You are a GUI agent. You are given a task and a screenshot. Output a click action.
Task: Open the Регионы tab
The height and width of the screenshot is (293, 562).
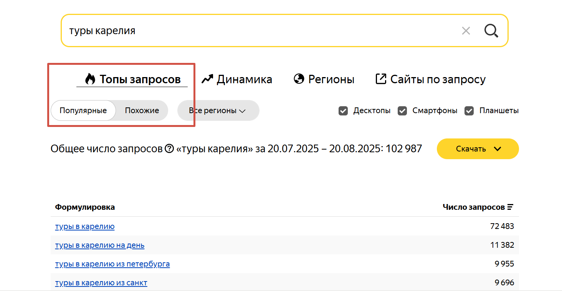(x=331, y=79)
